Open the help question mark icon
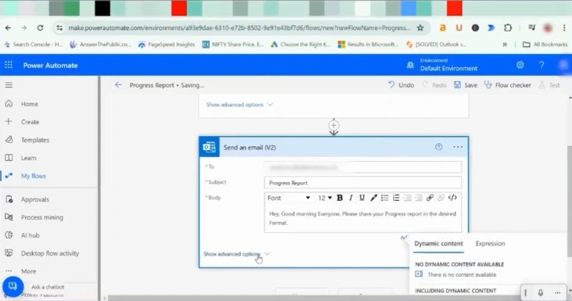Viewport: 572px width, 301px height. [x=541, y=65]
